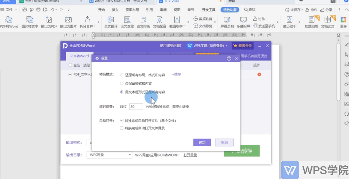Click the print icon in quick toolbar
This screenshot has height=179, width=349.
[x=38, y=10]
